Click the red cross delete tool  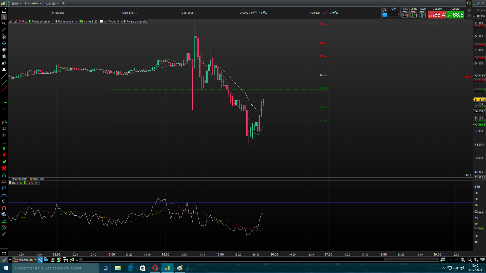[4, 168]
